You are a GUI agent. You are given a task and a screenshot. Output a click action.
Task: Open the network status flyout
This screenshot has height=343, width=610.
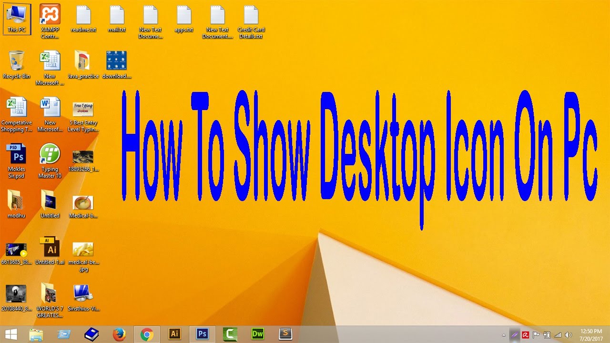558,334
